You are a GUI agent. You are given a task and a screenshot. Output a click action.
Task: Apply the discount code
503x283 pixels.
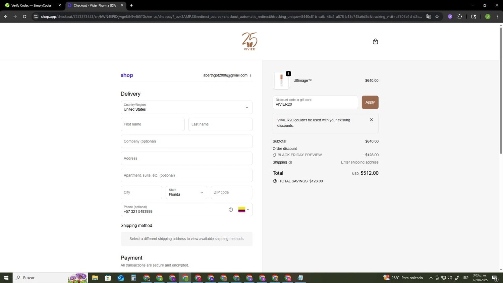(x=370, y=102)
